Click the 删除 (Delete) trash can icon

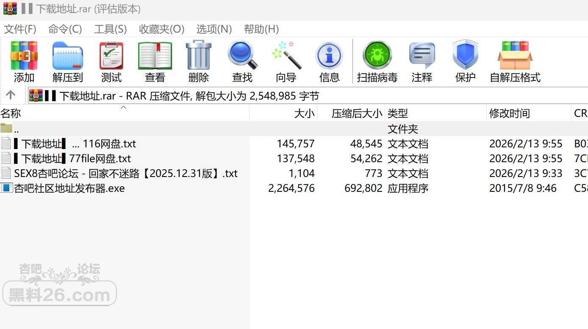coord(199,55)
